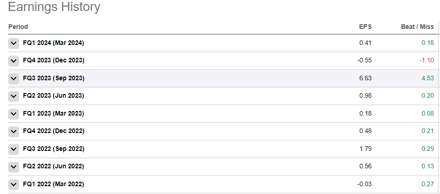Click the 6.63 EPS value

[x=365, y=78]
